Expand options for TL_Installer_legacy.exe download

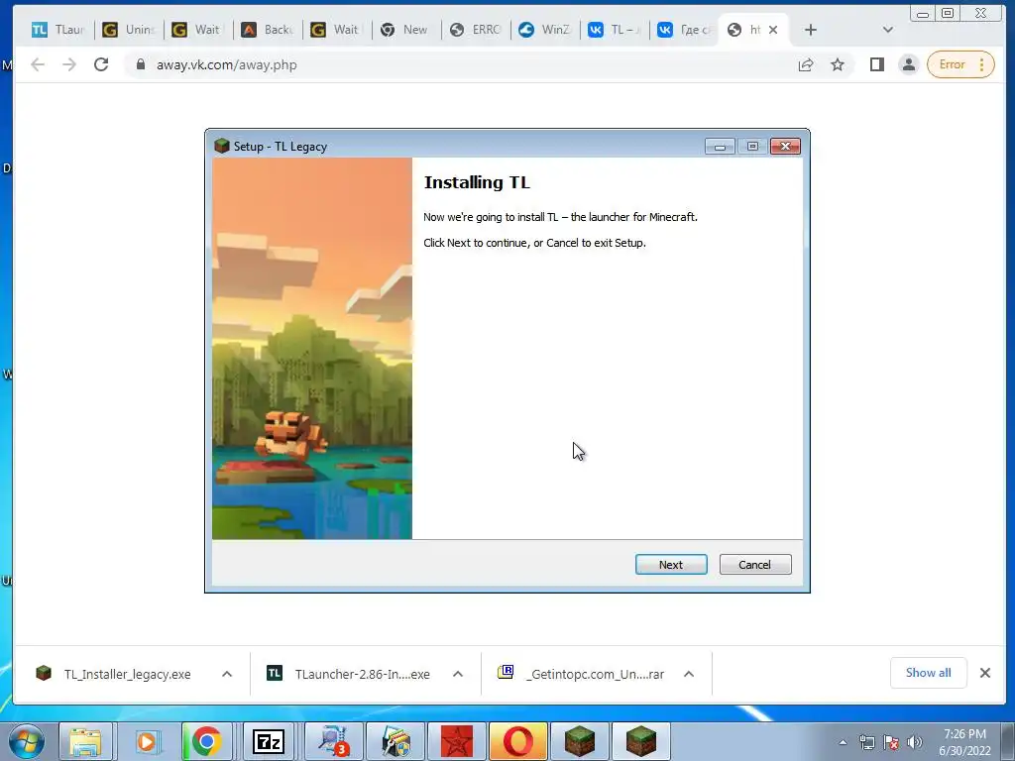point(227,674)
